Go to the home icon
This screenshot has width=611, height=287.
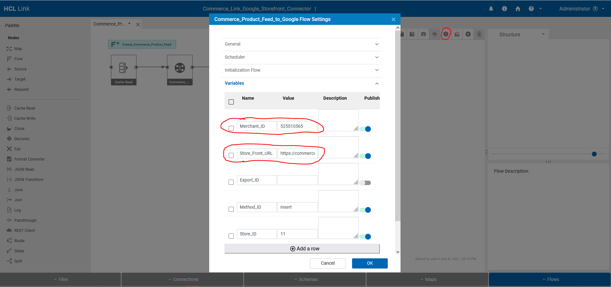coord(518,9)
